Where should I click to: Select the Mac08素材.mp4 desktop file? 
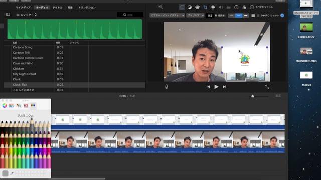306,54
